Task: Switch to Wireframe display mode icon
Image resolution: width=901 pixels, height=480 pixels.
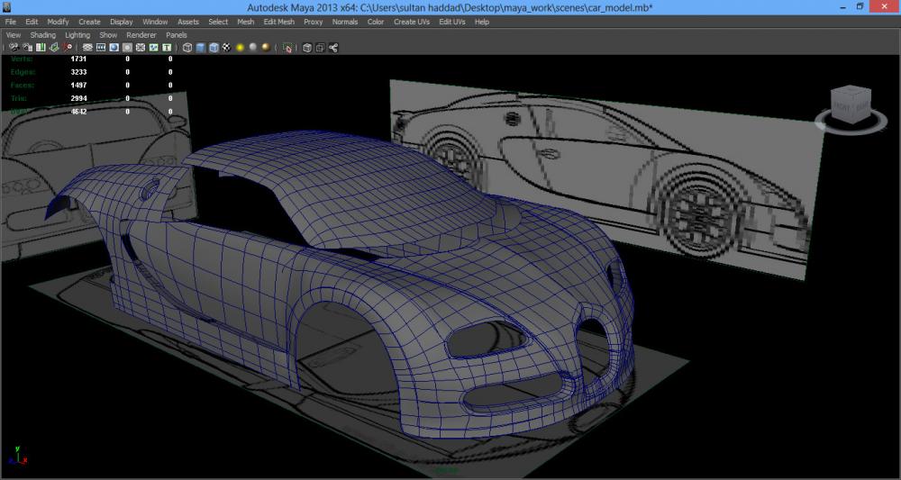Action: [x=187, y=47]
